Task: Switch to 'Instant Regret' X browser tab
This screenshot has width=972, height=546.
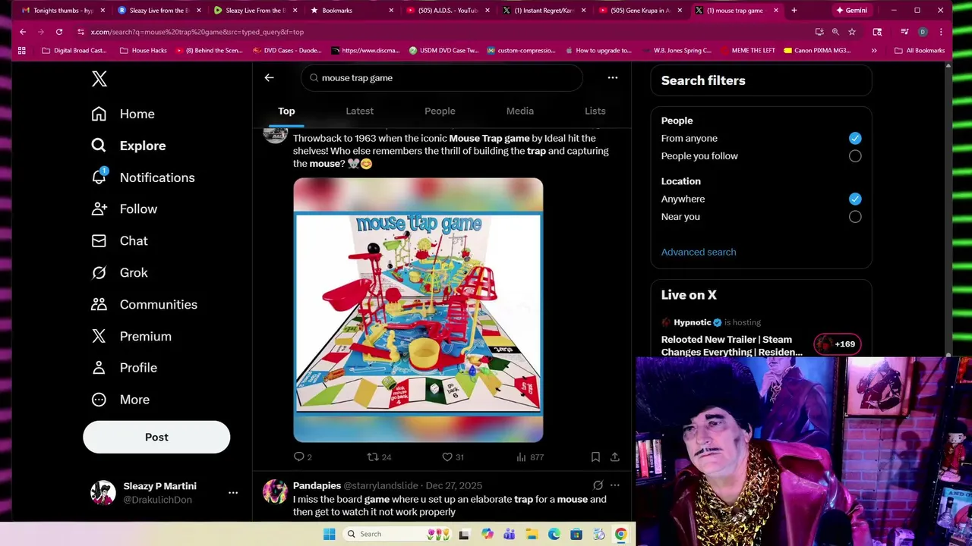Action: click(544, 11)
